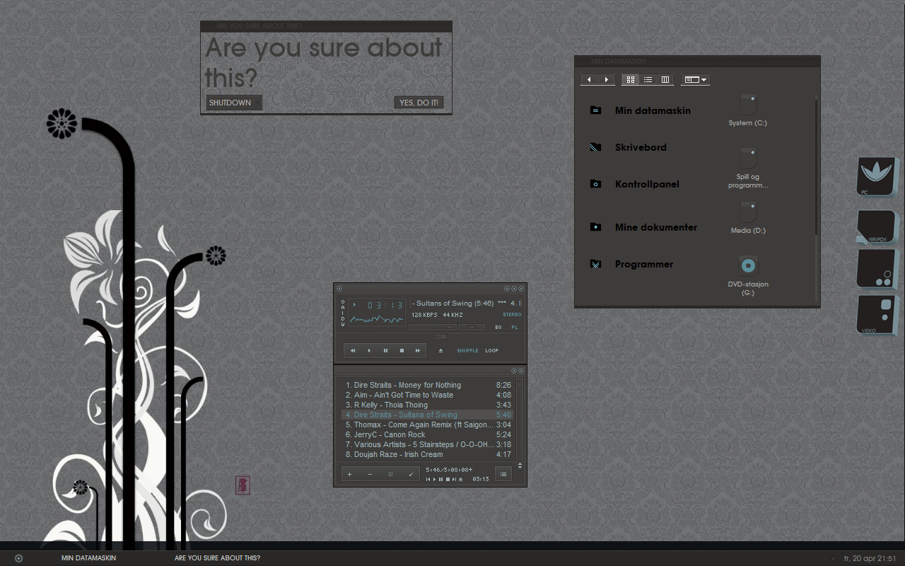Toggle Loop in the music player
Viewport: 905px width, 566px height.
coord(492,350)
